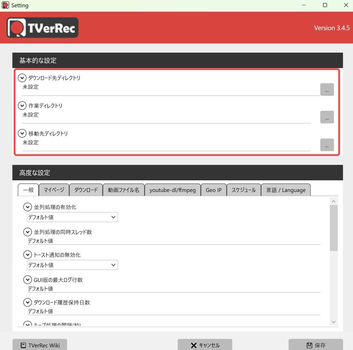
Task: Click the book icon on TVerRec Wiki button
Action: tap(23, 345)
